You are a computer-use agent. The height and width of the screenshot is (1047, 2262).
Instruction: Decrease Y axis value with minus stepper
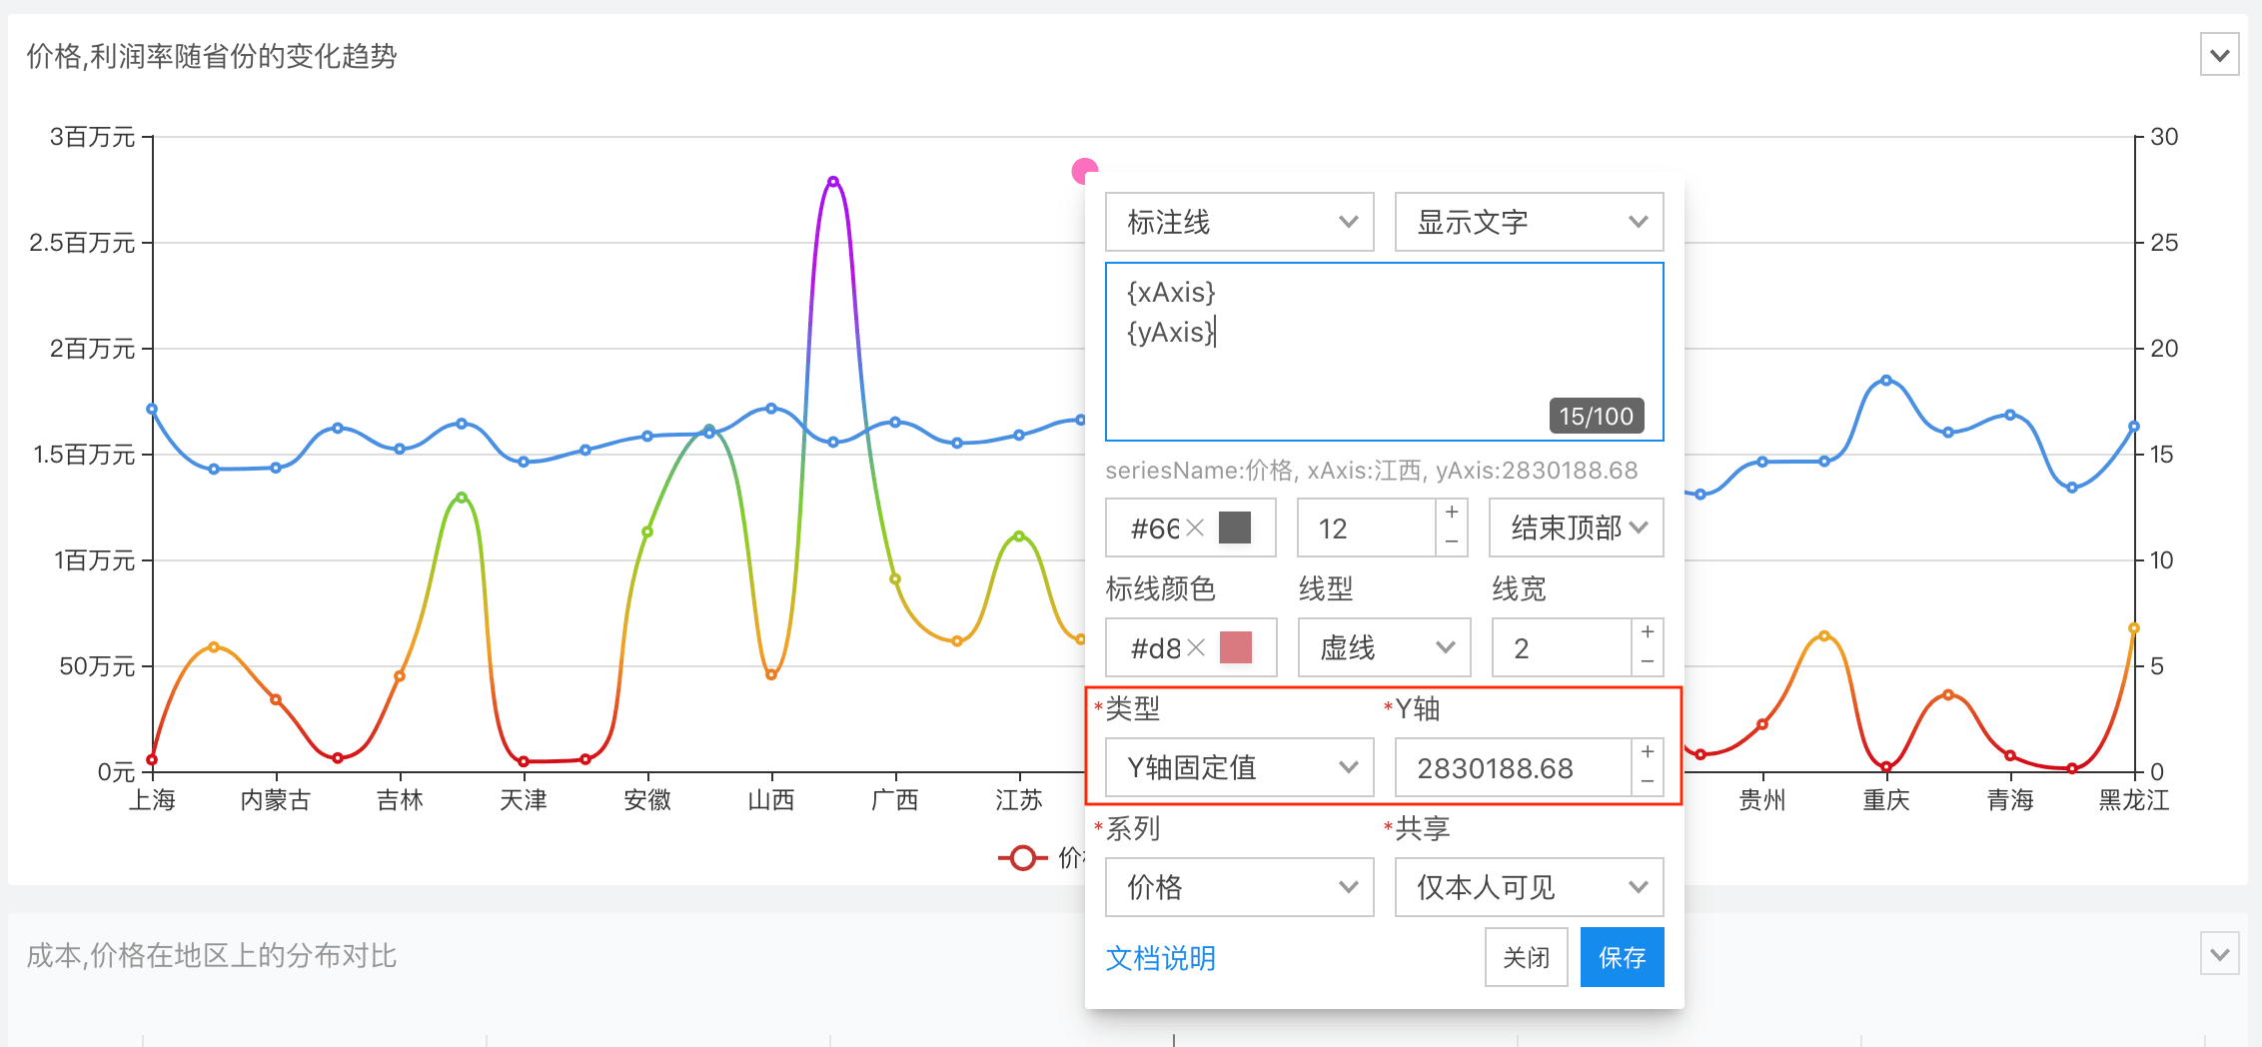(x=1648, y=781)
